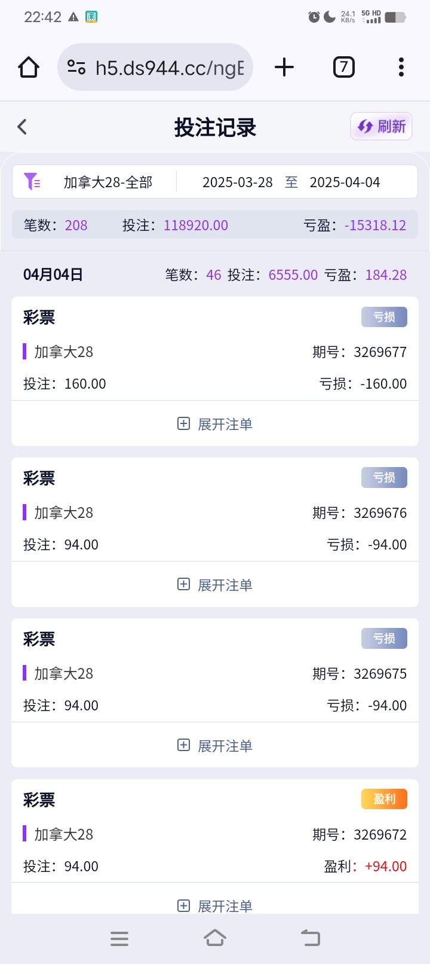
Task: Expand 展开注单 for period 3269672
Action: point(215,905)
